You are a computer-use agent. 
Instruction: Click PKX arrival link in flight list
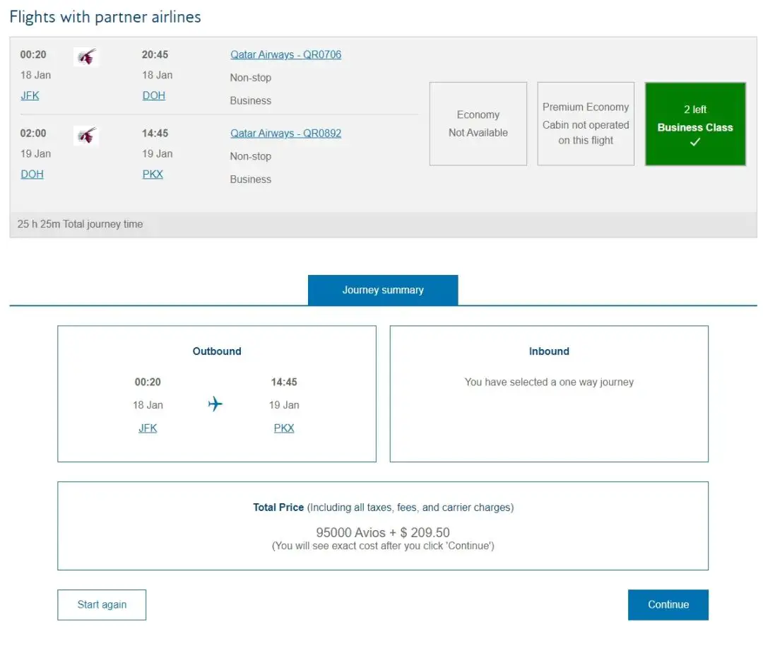(x=153, y=174)
